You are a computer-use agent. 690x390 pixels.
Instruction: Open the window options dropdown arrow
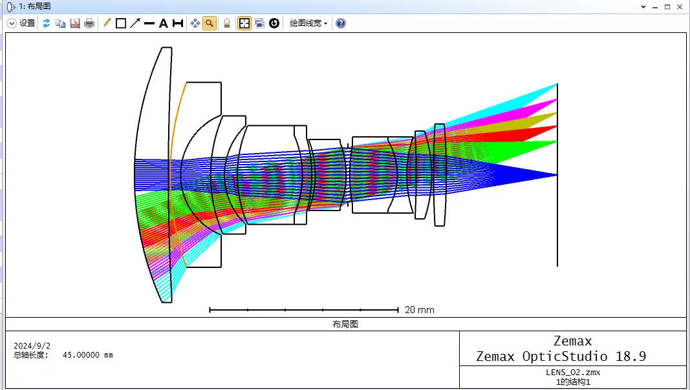coord(643,6)
